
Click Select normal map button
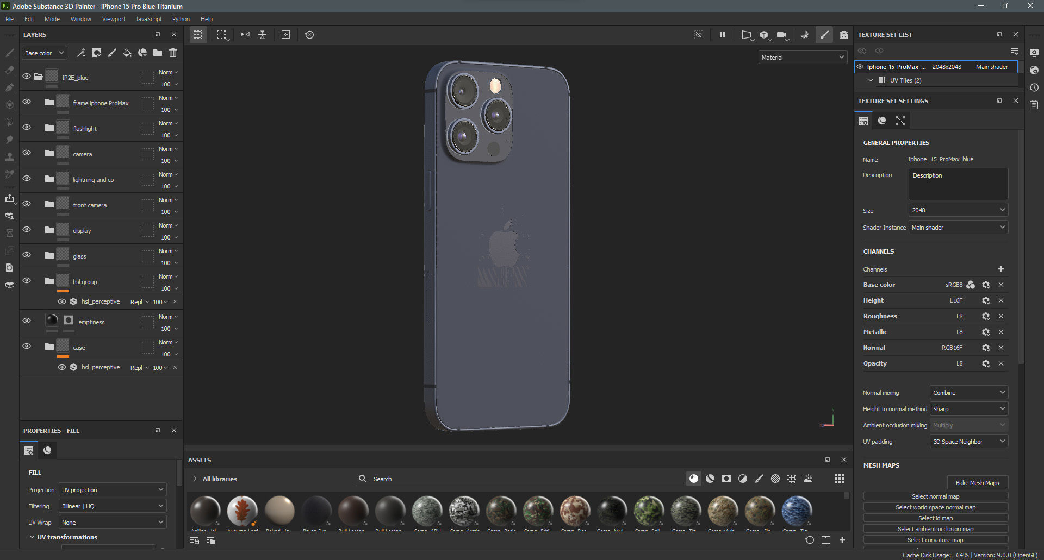935,496
